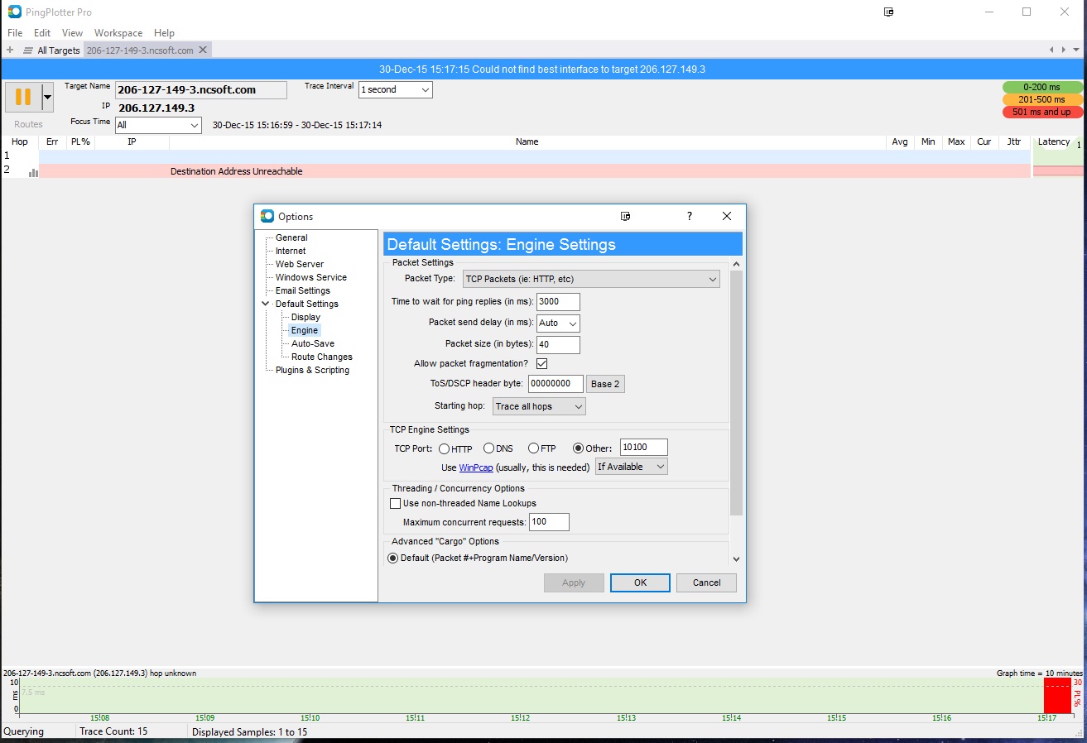This screenshot has width=1087, height=743.
Task: Click the Time to wait for ping replies field
Action: [558, 302]
